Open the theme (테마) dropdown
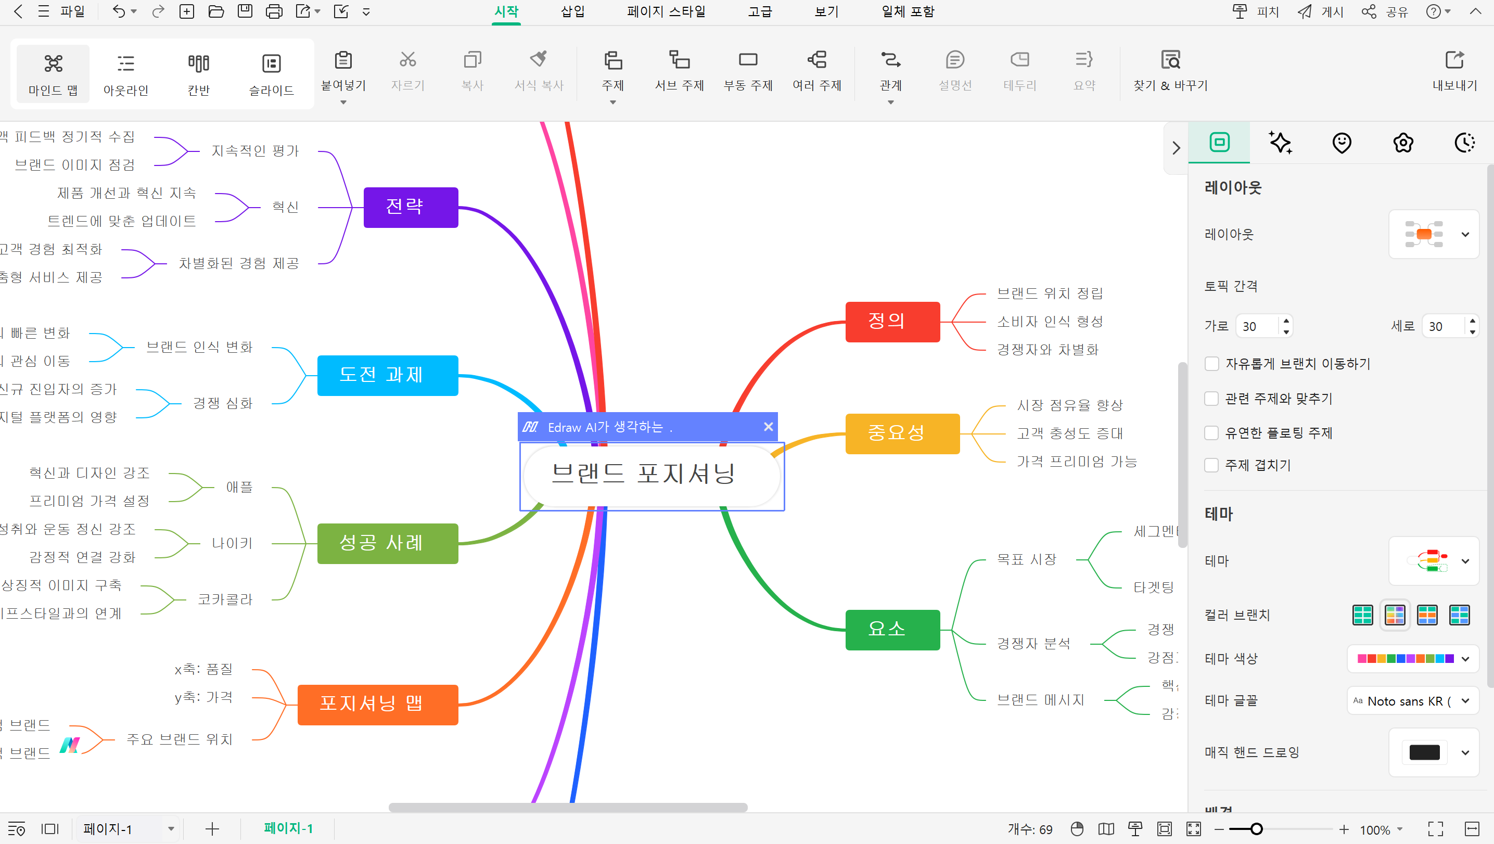The width and height of the screenshot is (1494, 844). point(1434,561)
